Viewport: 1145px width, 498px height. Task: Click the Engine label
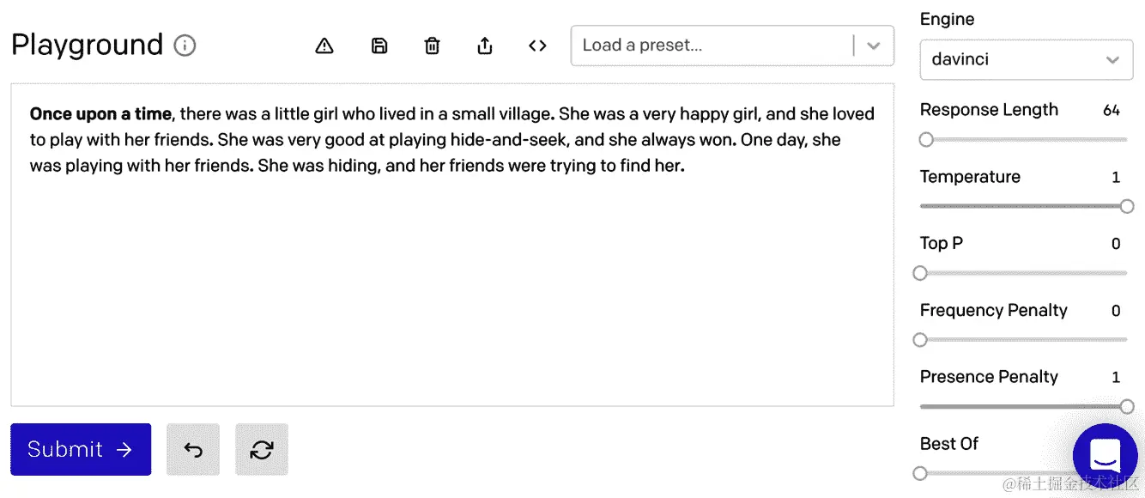tap(947, 20)
